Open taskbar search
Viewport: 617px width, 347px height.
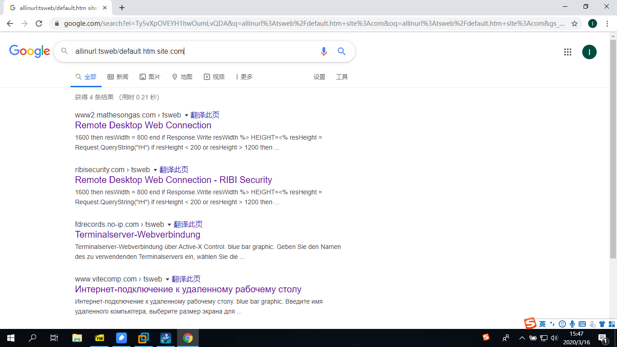tap(33, 338)
